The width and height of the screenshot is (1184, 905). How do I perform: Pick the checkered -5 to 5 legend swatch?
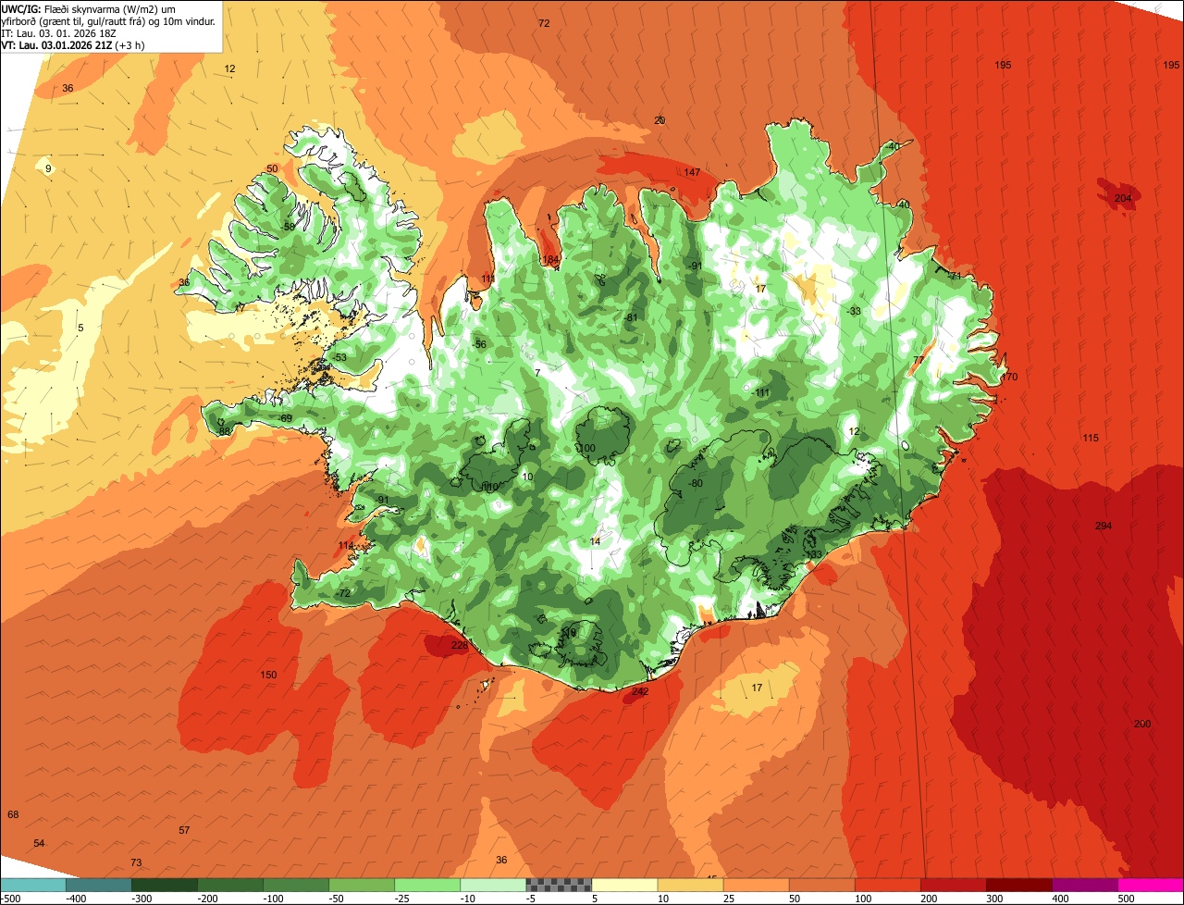(559, 885)
